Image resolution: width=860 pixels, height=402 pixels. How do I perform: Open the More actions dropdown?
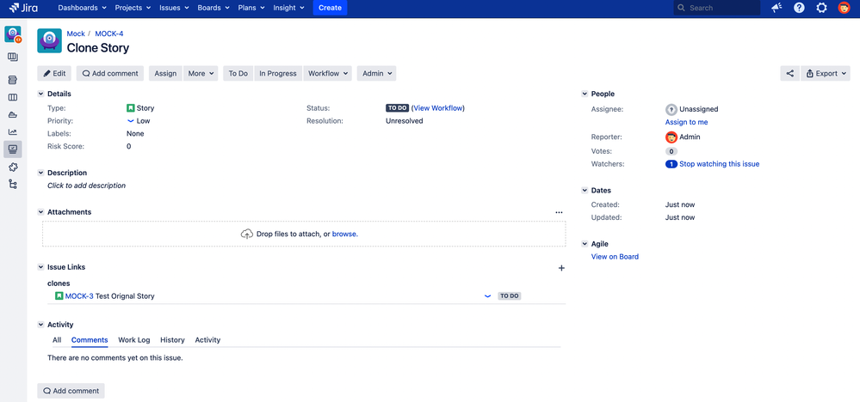pyautogui.click(x=201, y=73)
